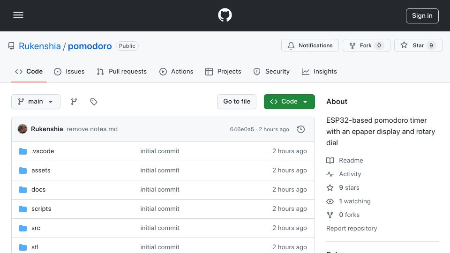
Task: View the 1 watching link
Action: (x=355, y=201)
